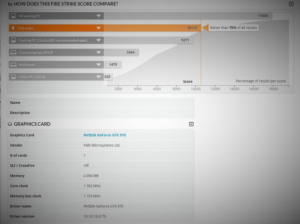Collapse the Graphics Card section
The image size is (300, 224).
pyautogui.click(x=191, y=124)
